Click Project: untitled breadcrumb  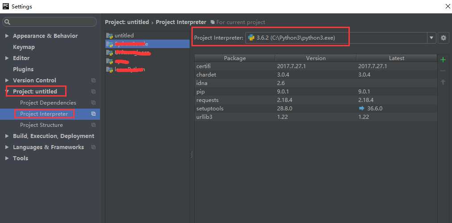coord(127,22)
